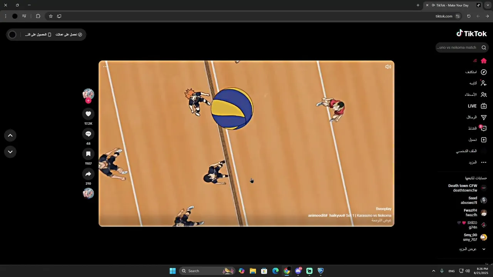Open Death town CFW followed account
This screenshot has height=277, width=493.
click(467, 188)
